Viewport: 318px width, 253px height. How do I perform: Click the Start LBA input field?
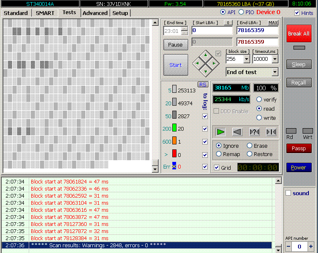point(212,30)
